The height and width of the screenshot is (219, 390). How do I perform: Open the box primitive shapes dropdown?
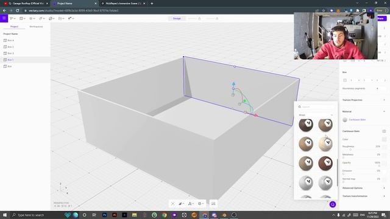tap(23, 18)
